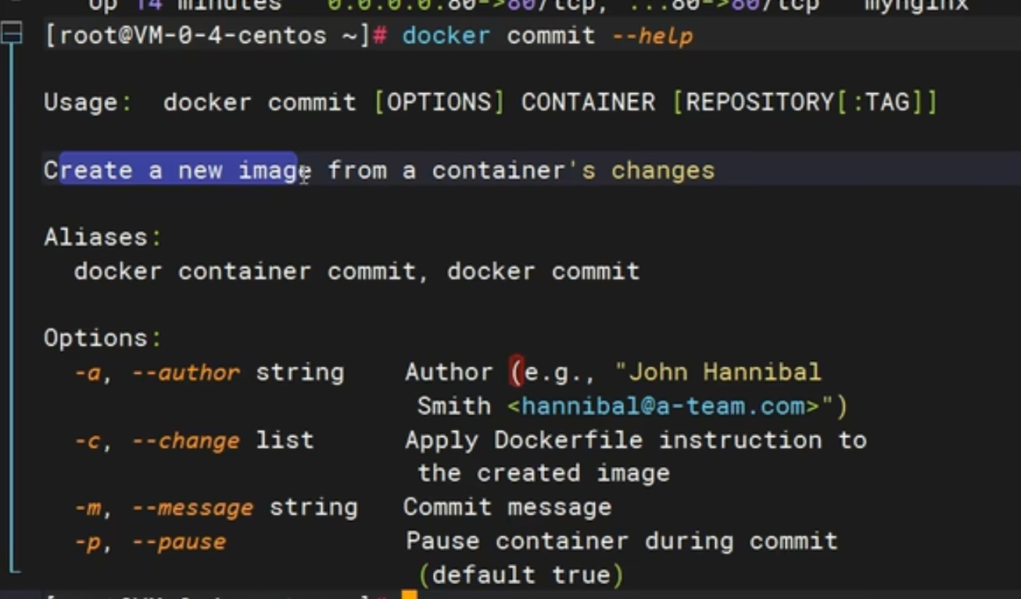Click the 'docker commit --help' command text
This screenshot has width=1021, height=599.
click(x=547, y=35)
